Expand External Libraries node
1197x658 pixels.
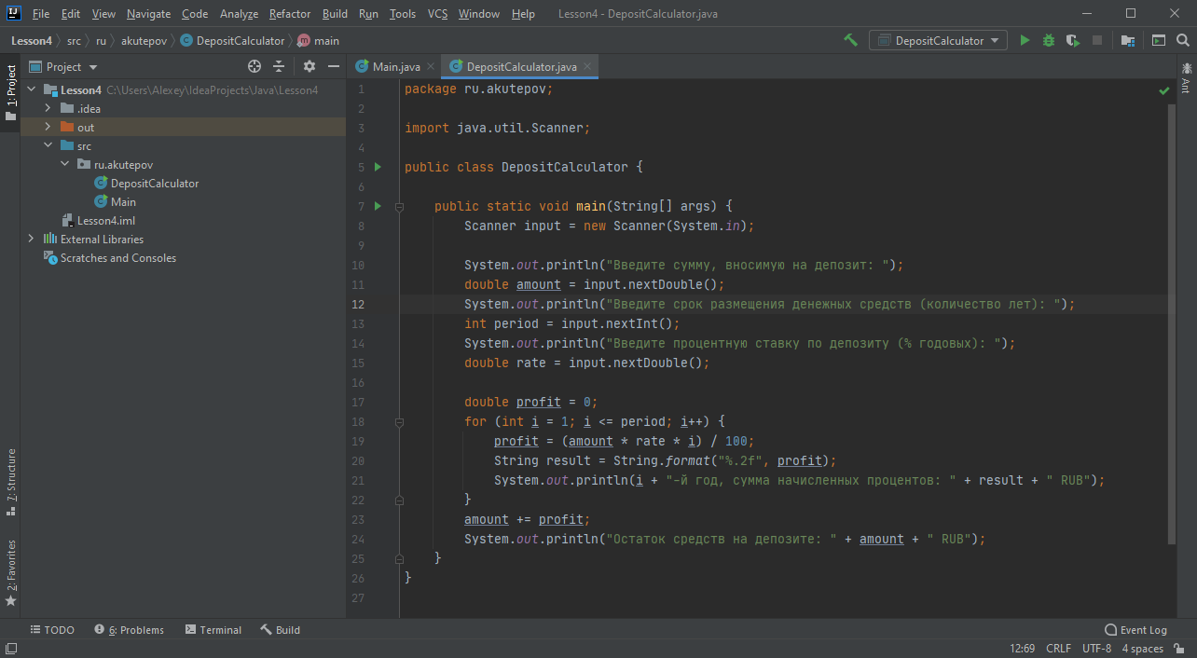tap(31, 240)
